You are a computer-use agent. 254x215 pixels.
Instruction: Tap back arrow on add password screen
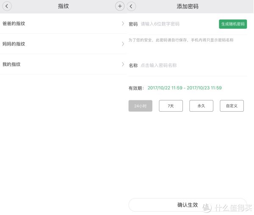132,6
